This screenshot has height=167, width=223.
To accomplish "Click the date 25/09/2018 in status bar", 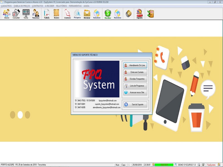I will pyautogui.click(x=137, y=165).
